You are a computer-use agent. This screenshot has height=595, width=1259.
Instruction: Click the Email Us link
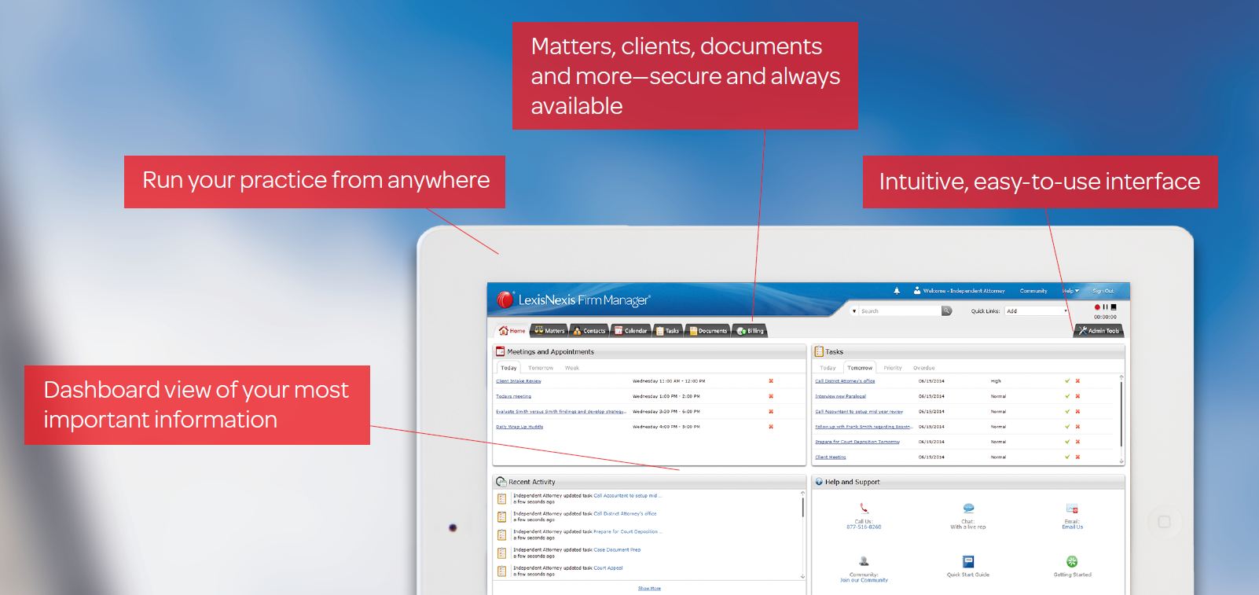coord(1073,527)
